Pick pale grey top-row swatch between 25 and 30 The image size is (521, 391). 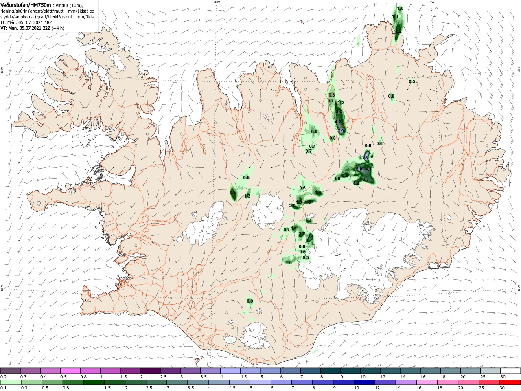click(490, 371)
